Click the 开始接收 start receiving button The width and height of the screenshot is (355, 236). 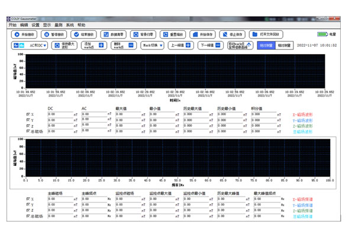[x=25, y=35]
